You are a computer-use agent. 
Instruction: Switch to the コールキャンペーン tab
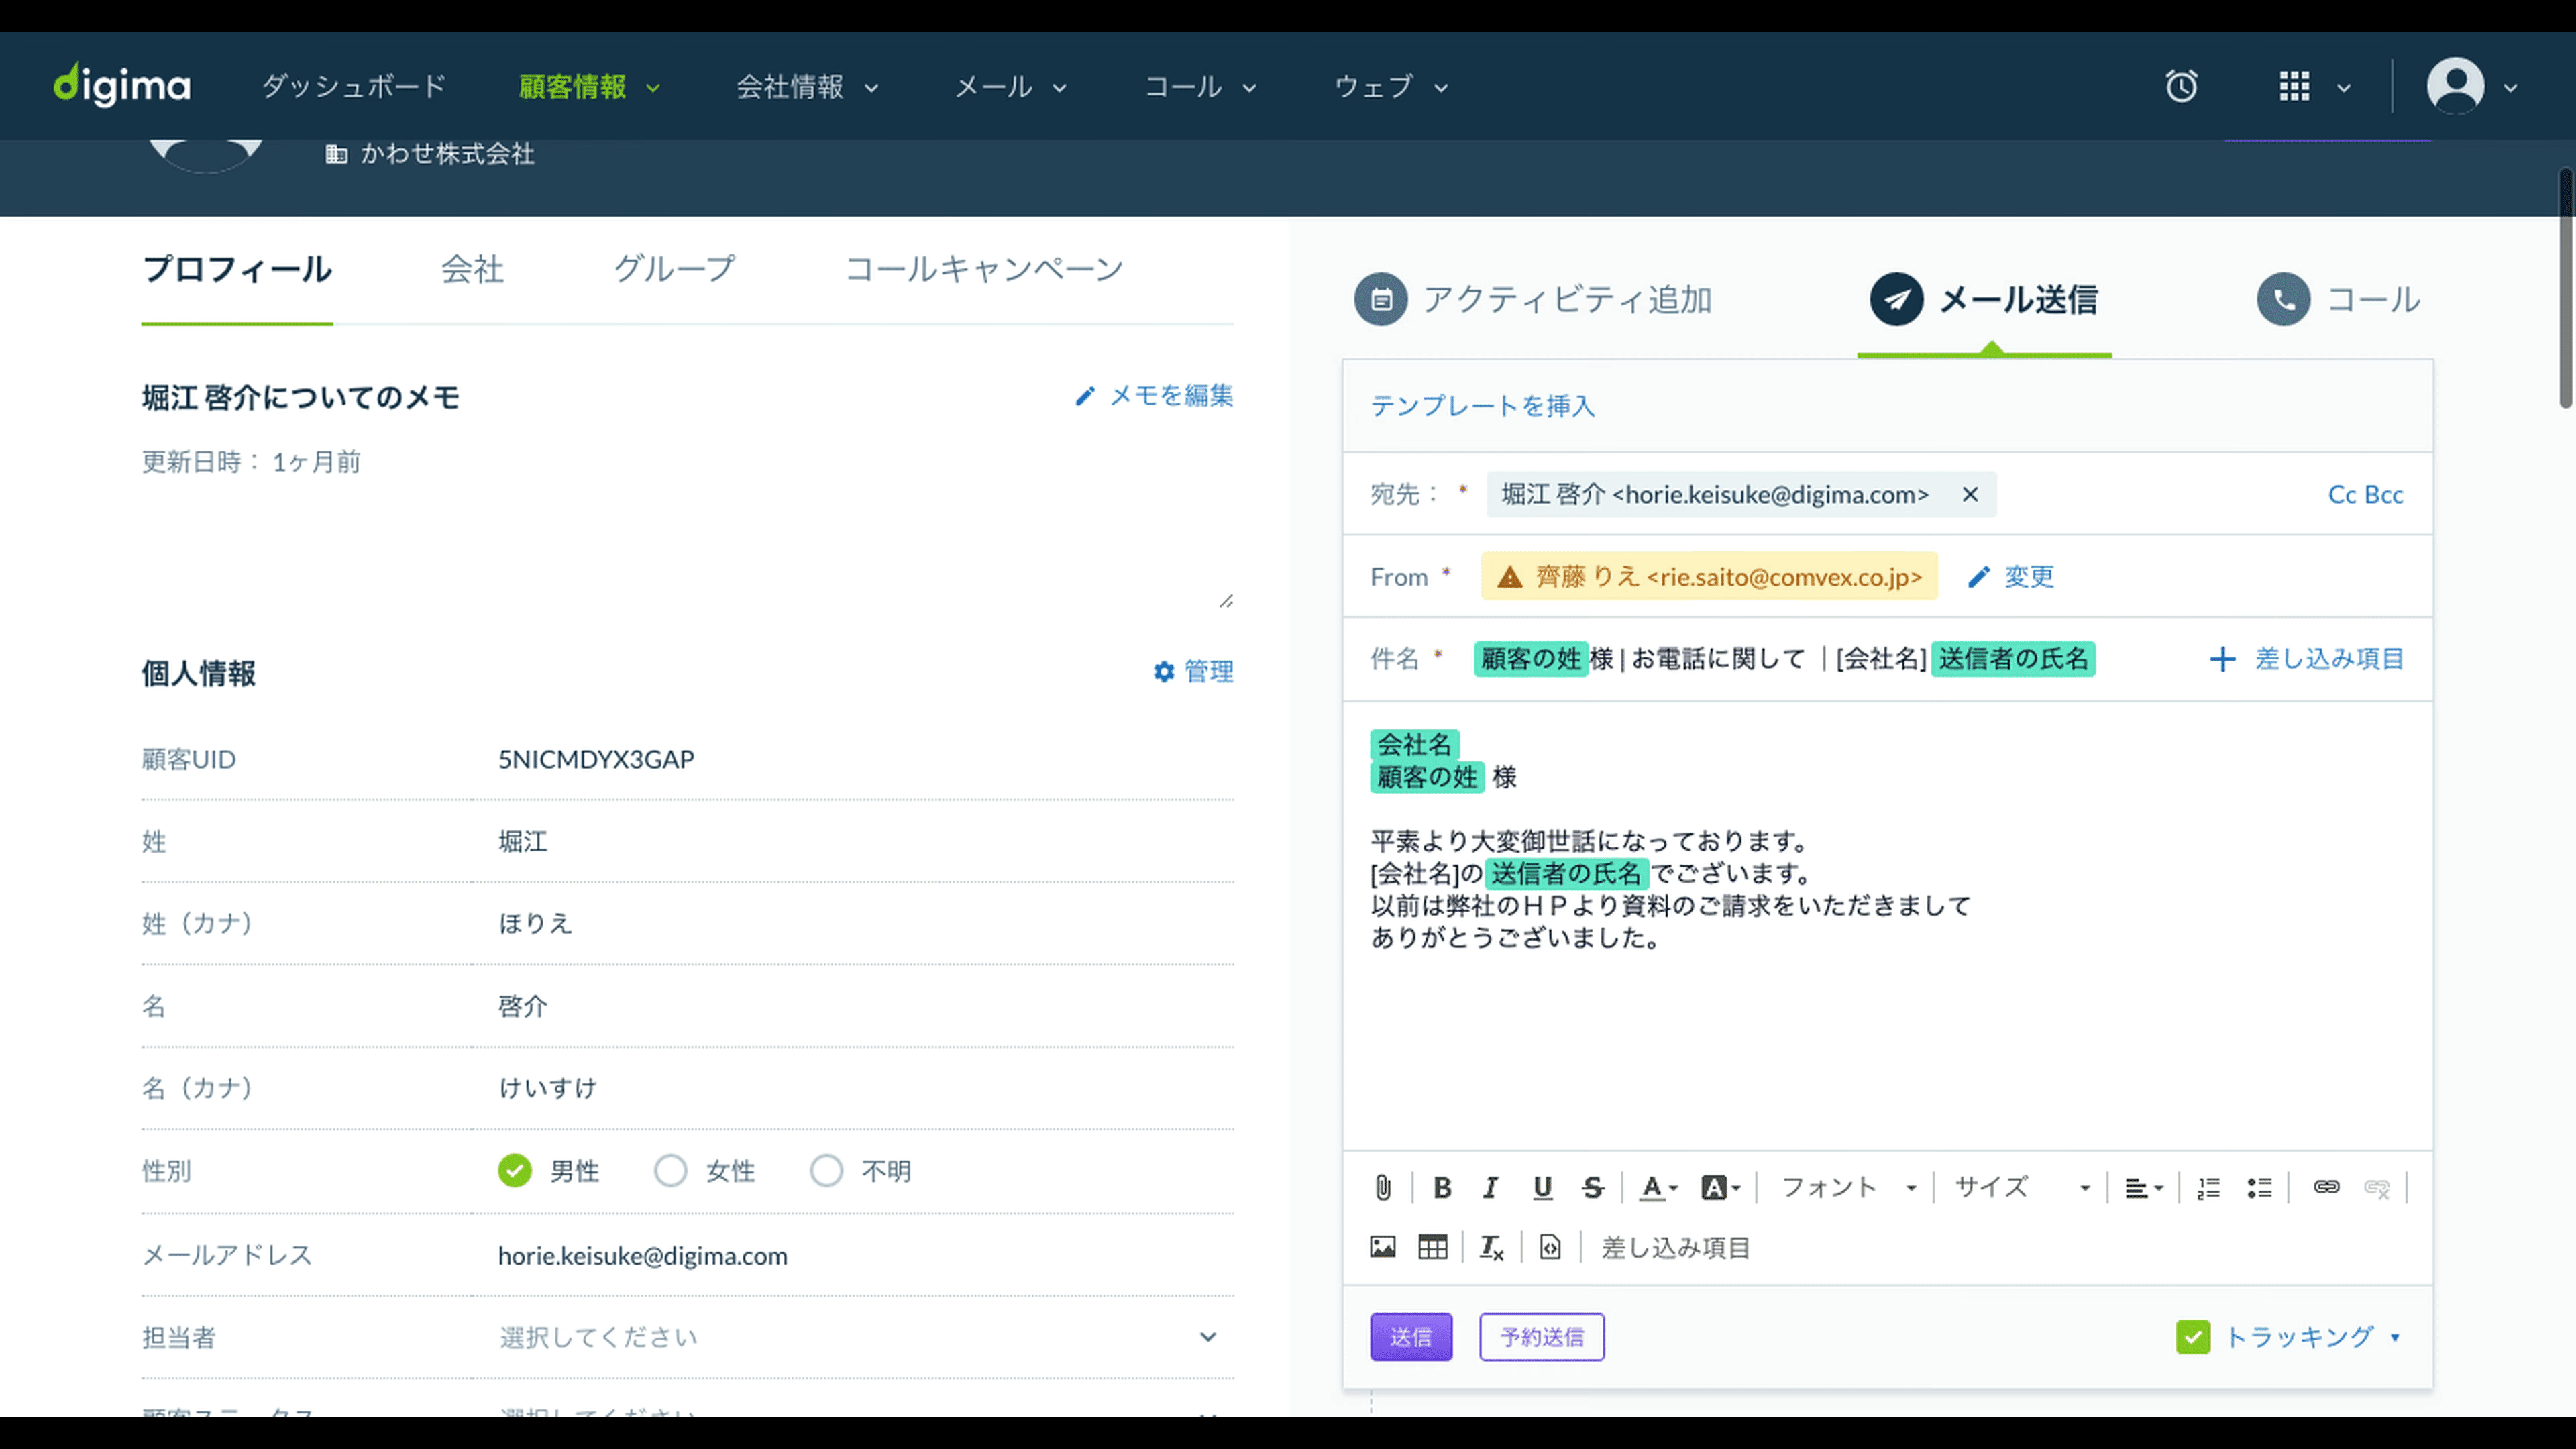coord(984,269)
